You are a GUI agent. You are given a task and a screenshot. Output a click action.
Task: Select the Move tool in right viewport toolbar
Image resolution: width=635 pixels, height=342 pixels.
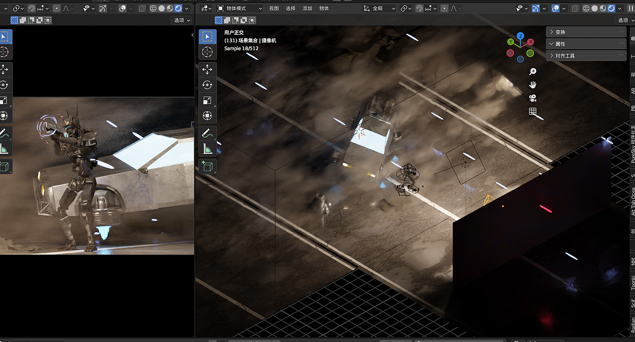tap(207, 69)
